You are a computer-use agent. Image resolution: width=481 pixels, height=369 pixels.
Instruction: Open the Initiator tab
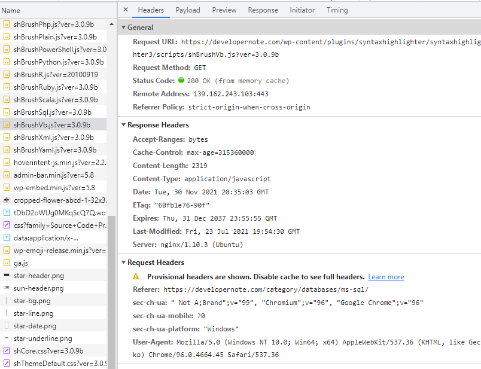(x=302, y=10)
